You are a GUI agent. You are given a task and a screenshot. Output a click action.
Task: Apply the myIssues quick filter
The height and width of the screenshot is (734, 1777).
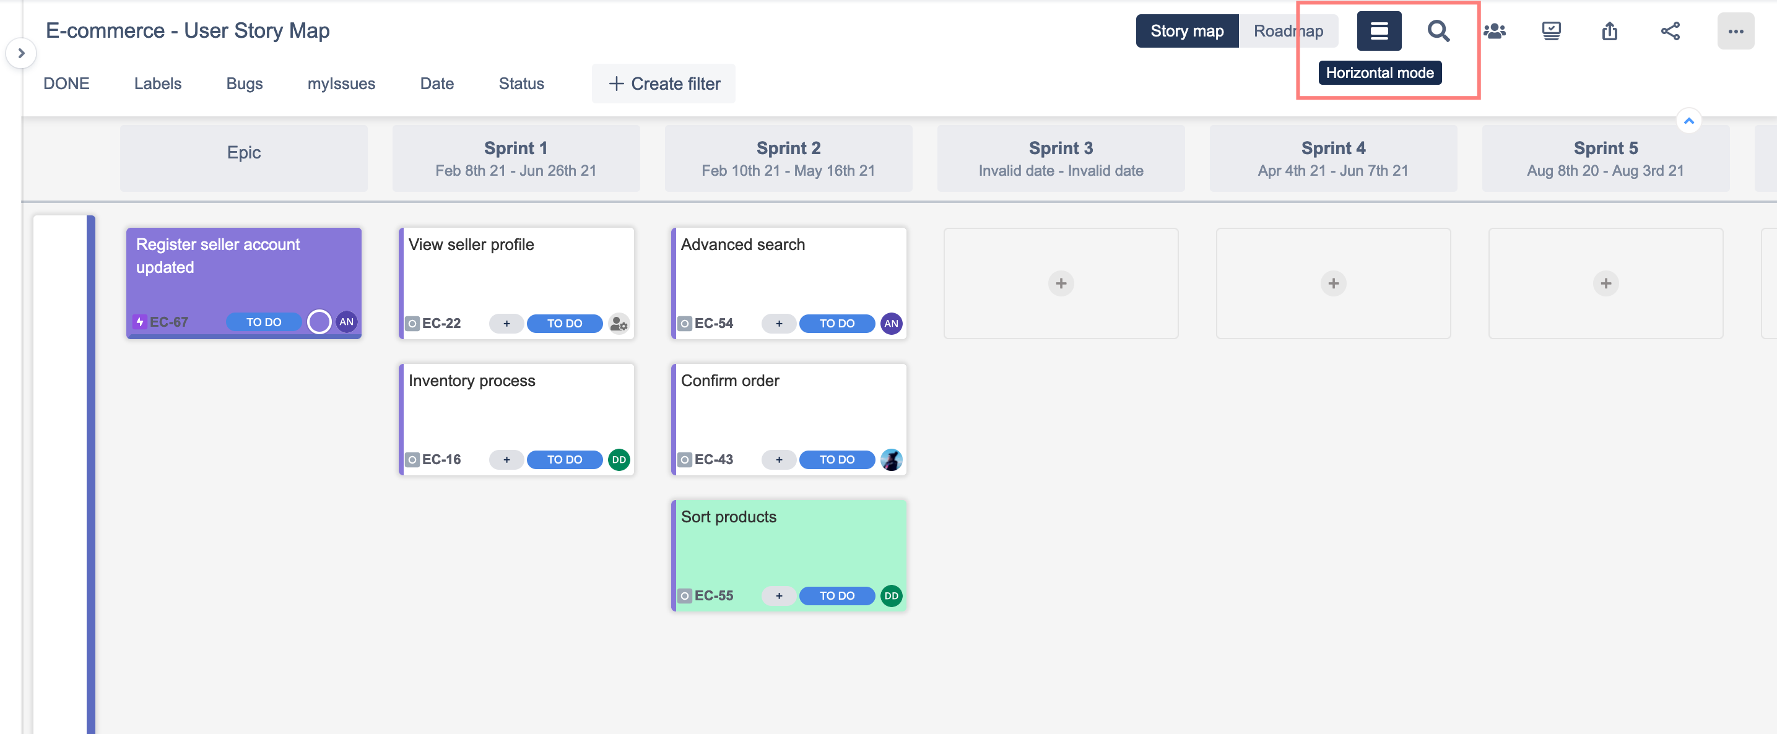pyautogui.click(x=341, y=84)
